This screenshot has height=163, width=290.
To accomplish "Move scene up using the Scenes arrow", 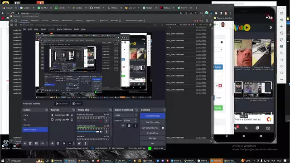I will pyautogui.click(x=43, y=143).
